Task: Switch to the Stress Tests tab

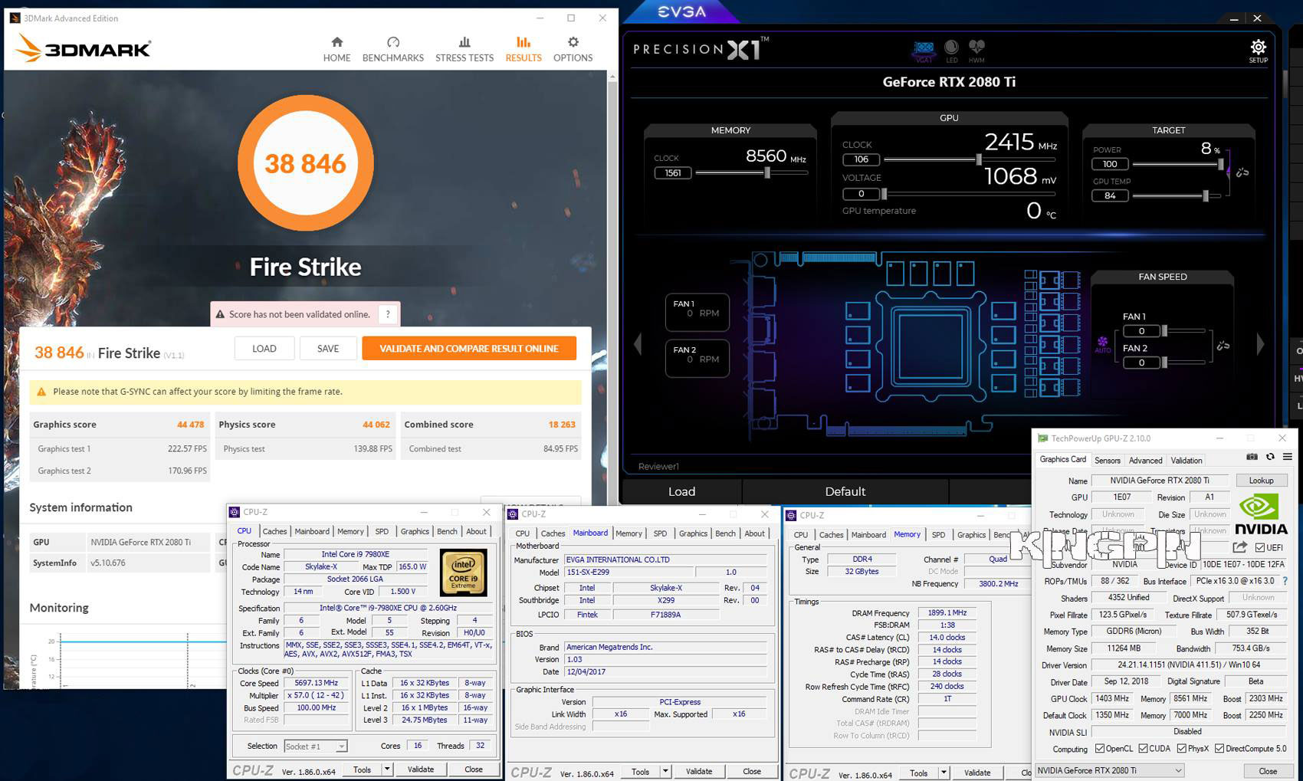Action: tap(464, 49)
